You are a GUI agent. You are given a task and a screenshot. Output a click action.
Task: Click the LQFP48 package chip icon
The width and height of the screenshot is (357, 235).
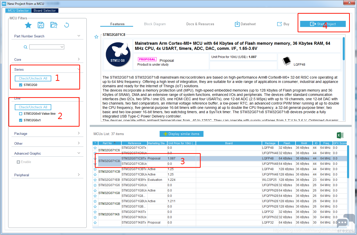click(287, 61)
